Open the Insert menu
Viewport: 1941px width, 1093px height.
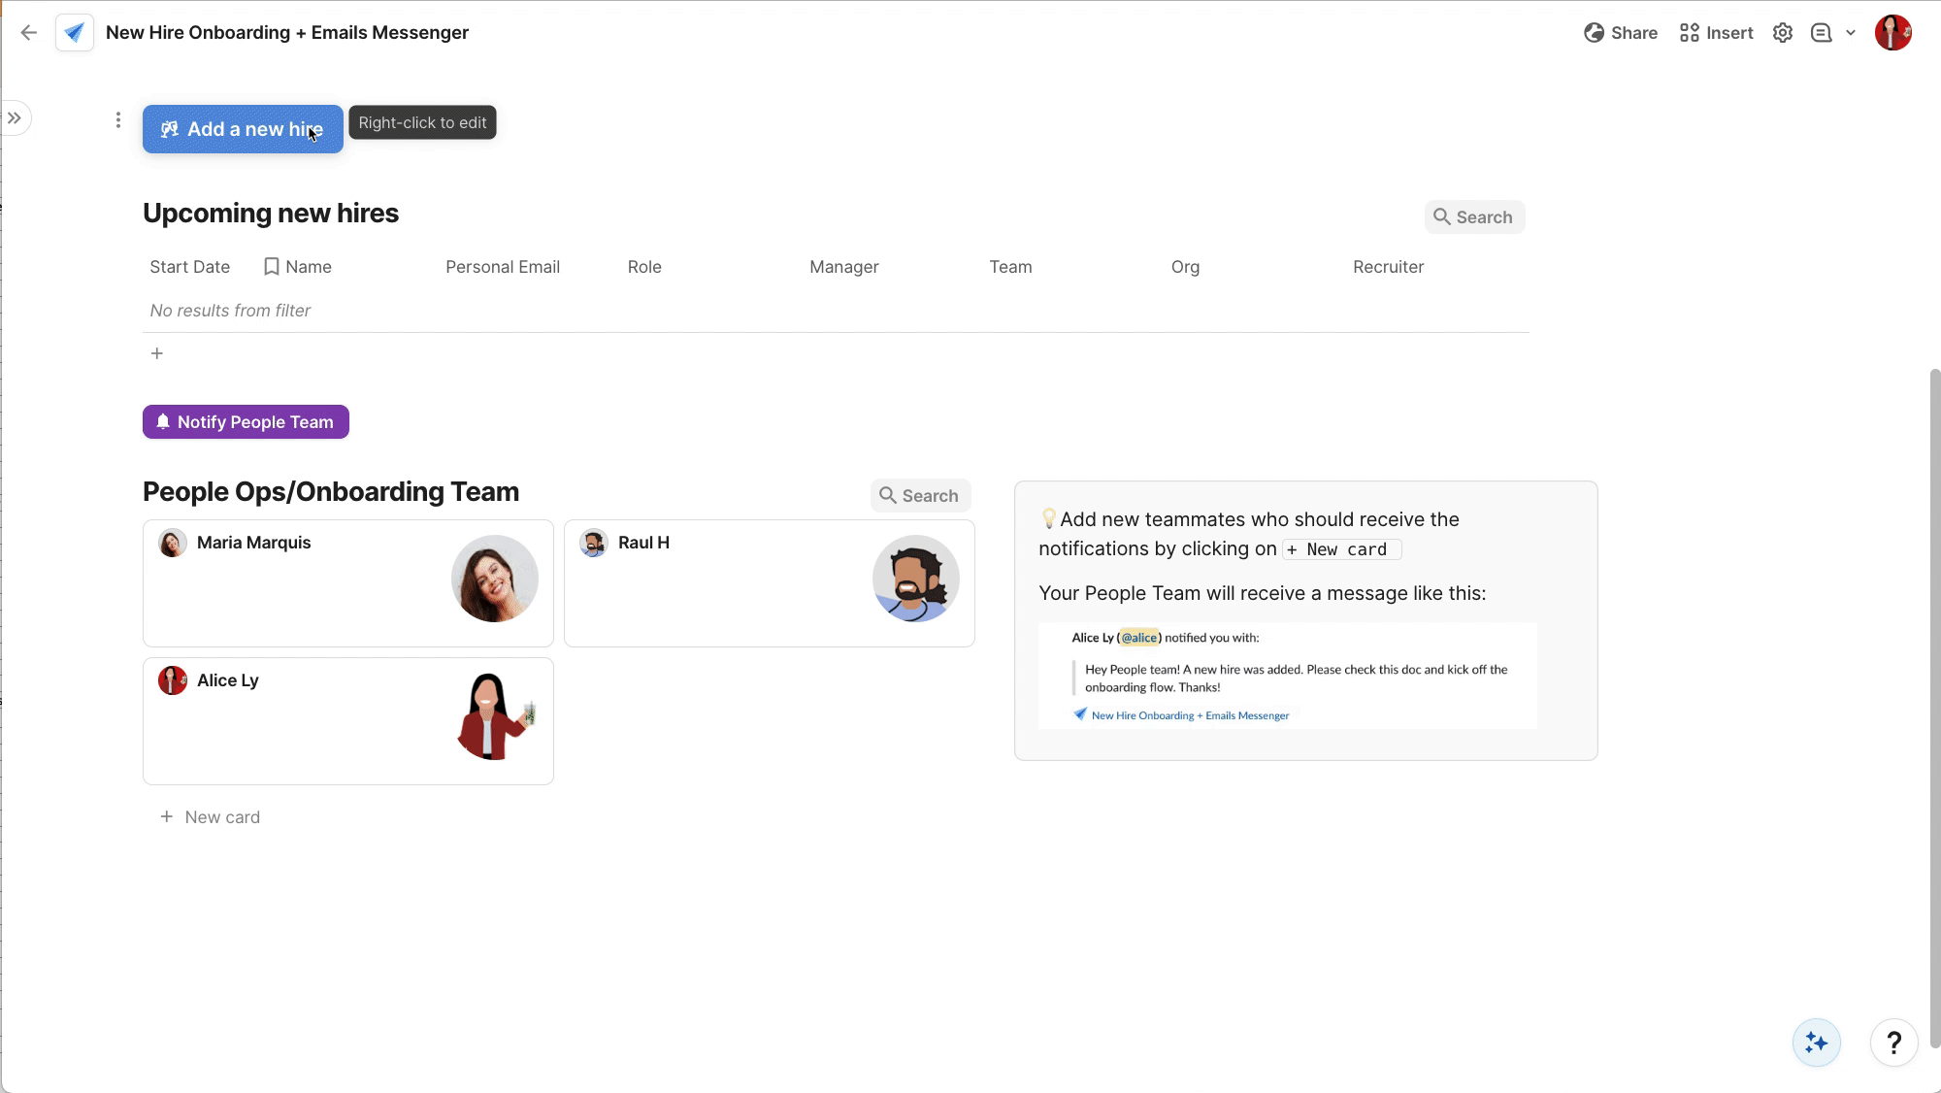(x=1716, y=33)
